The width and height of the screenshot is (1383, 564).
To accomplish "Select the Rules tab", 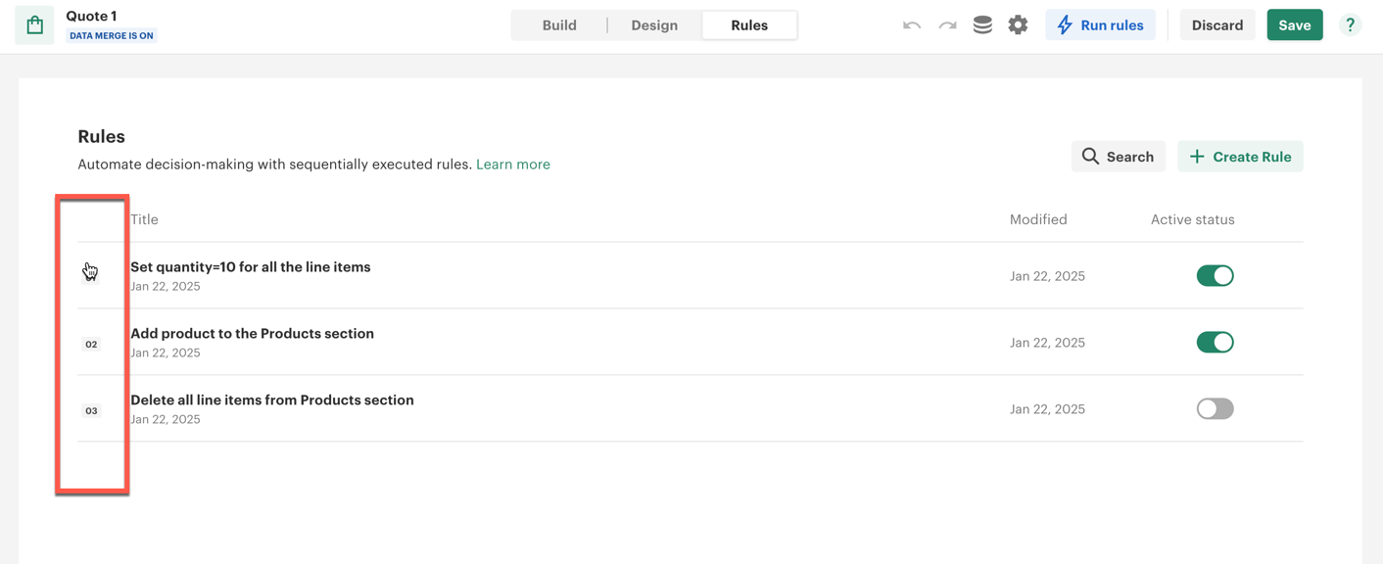I will (749, 25).
